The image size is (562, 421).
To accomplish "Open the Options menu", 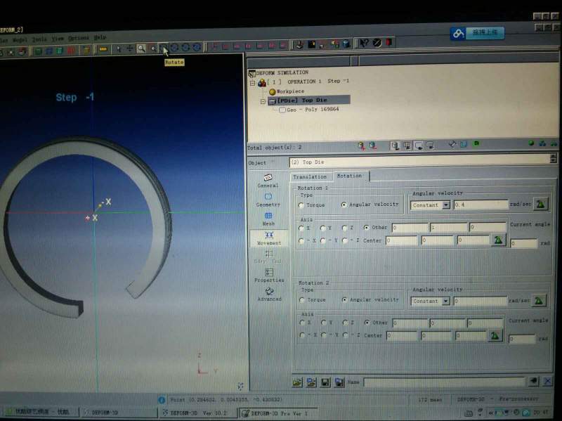I will (x=79, y=38).
